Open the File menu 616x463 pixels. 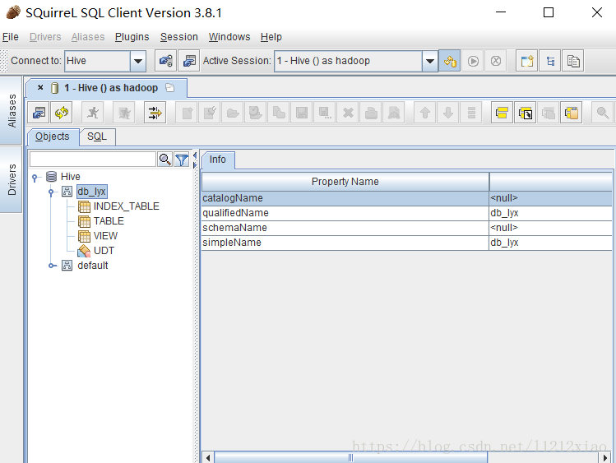[x=11, y=37]
